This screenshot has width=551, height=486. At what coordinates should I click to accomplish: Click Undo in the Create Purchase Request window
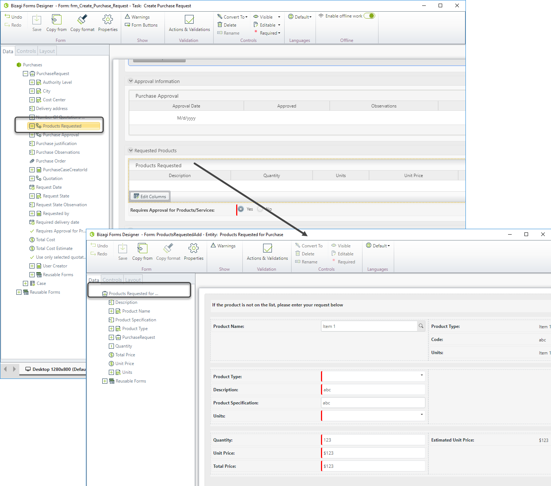(x=13, y=17)
